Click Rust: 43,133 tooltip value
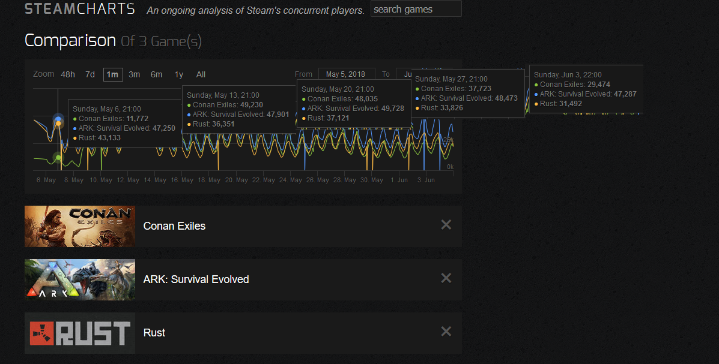Viewport: 719px width, 364px height. tap(97, 138)
